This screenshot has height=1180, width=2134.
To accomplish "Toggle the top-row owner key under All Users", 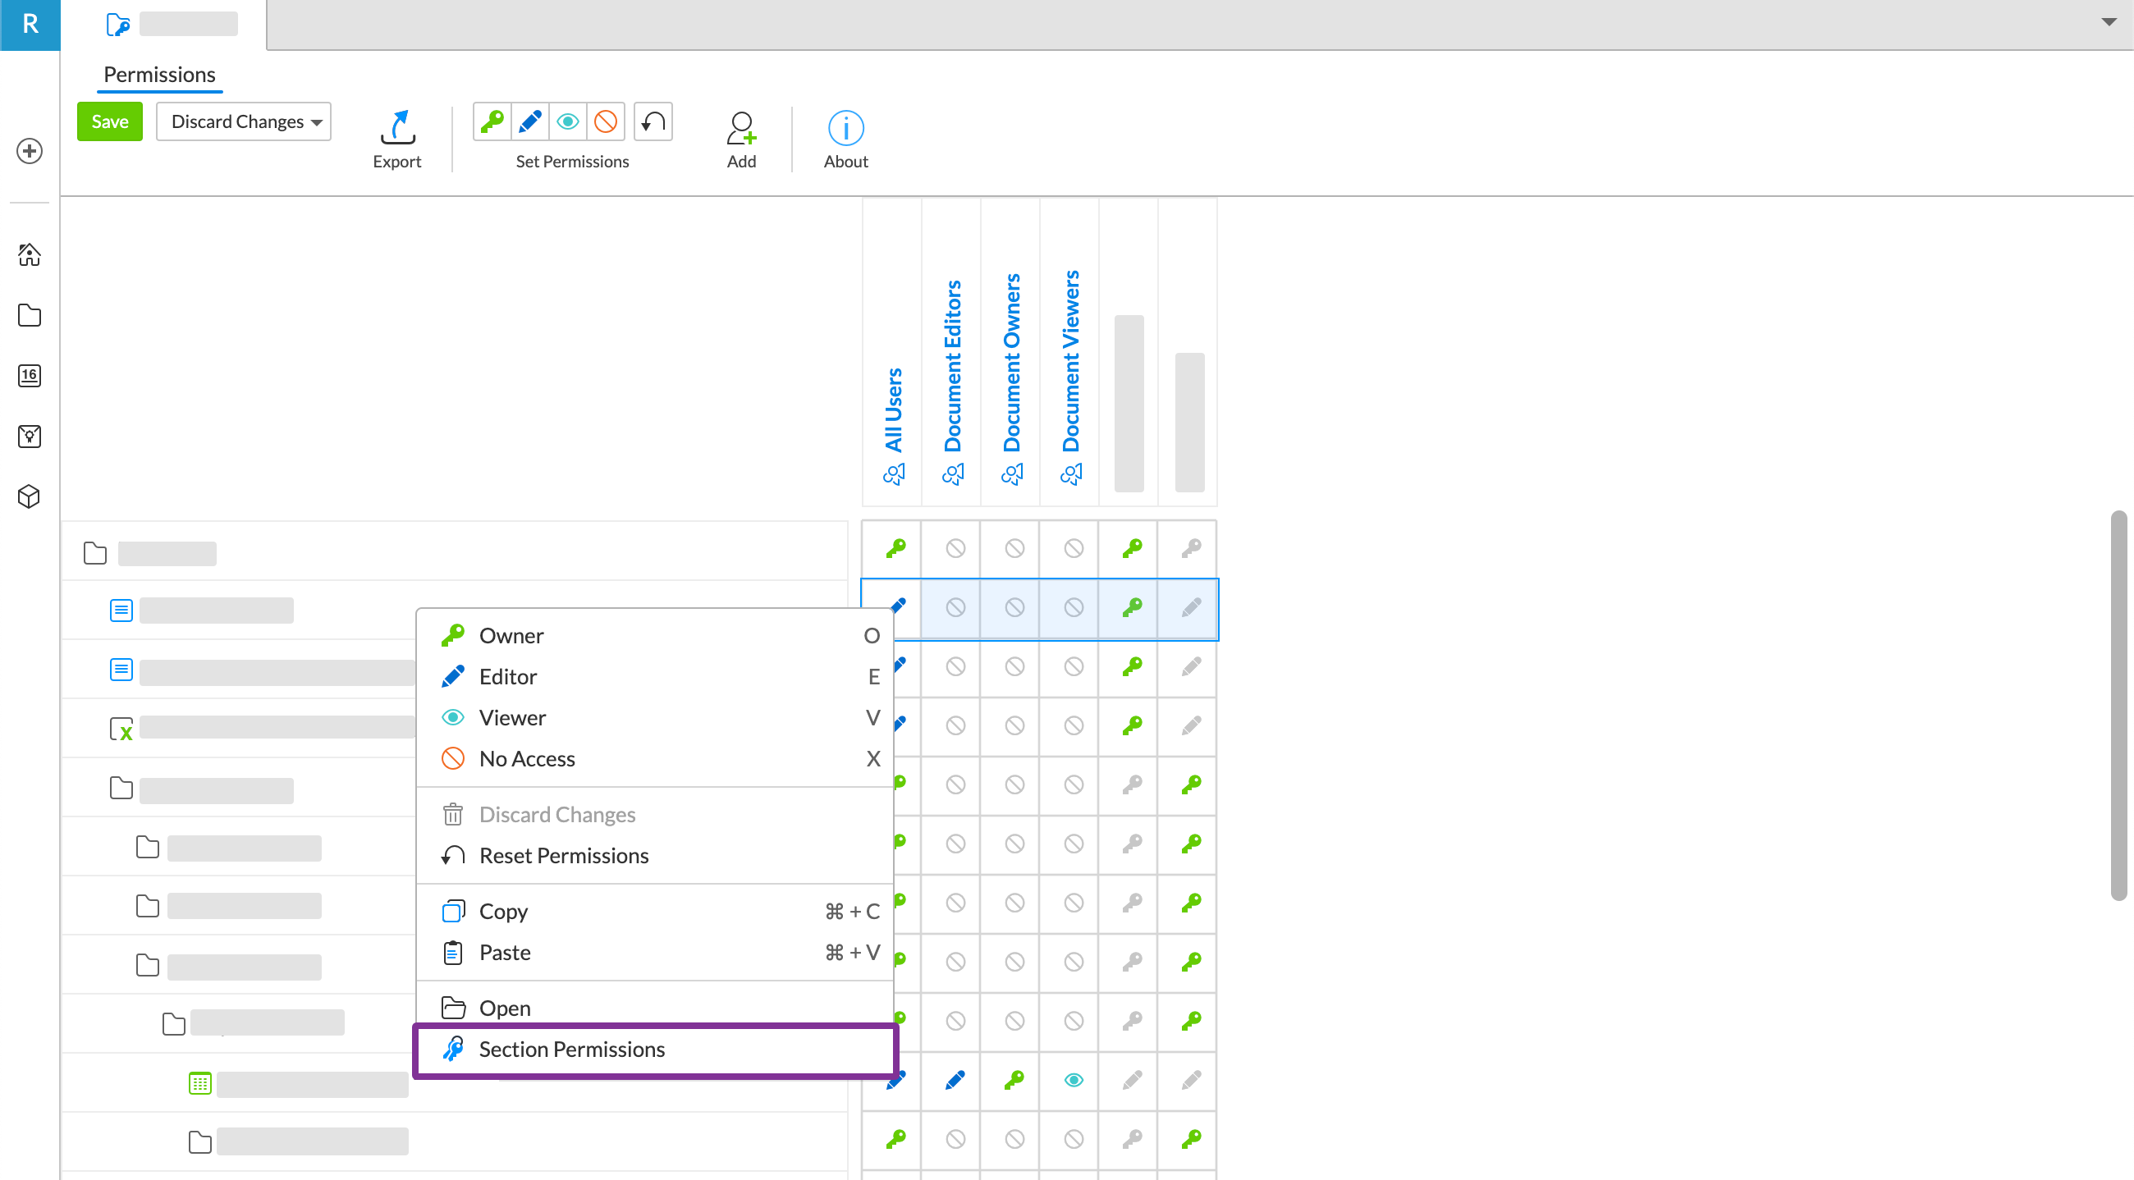I will pos(895,548).
